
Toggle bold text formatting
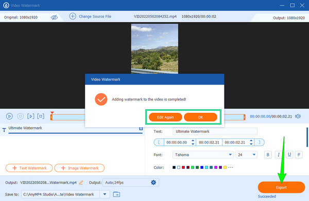point(268,155)
